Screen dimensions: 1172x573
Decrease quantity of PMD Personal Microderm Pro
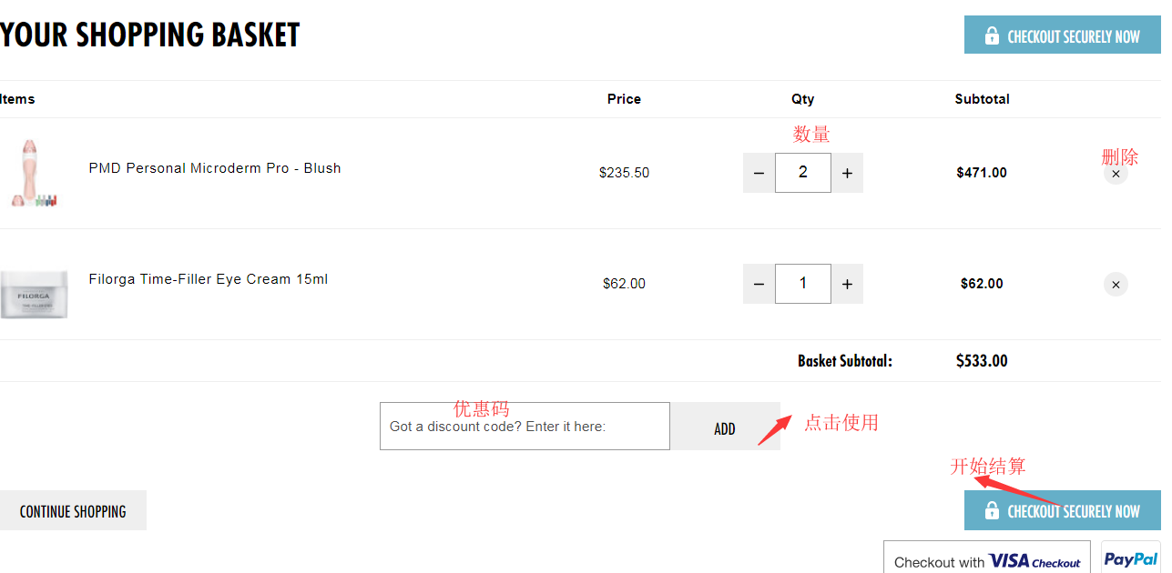click(x=759, y=173)
